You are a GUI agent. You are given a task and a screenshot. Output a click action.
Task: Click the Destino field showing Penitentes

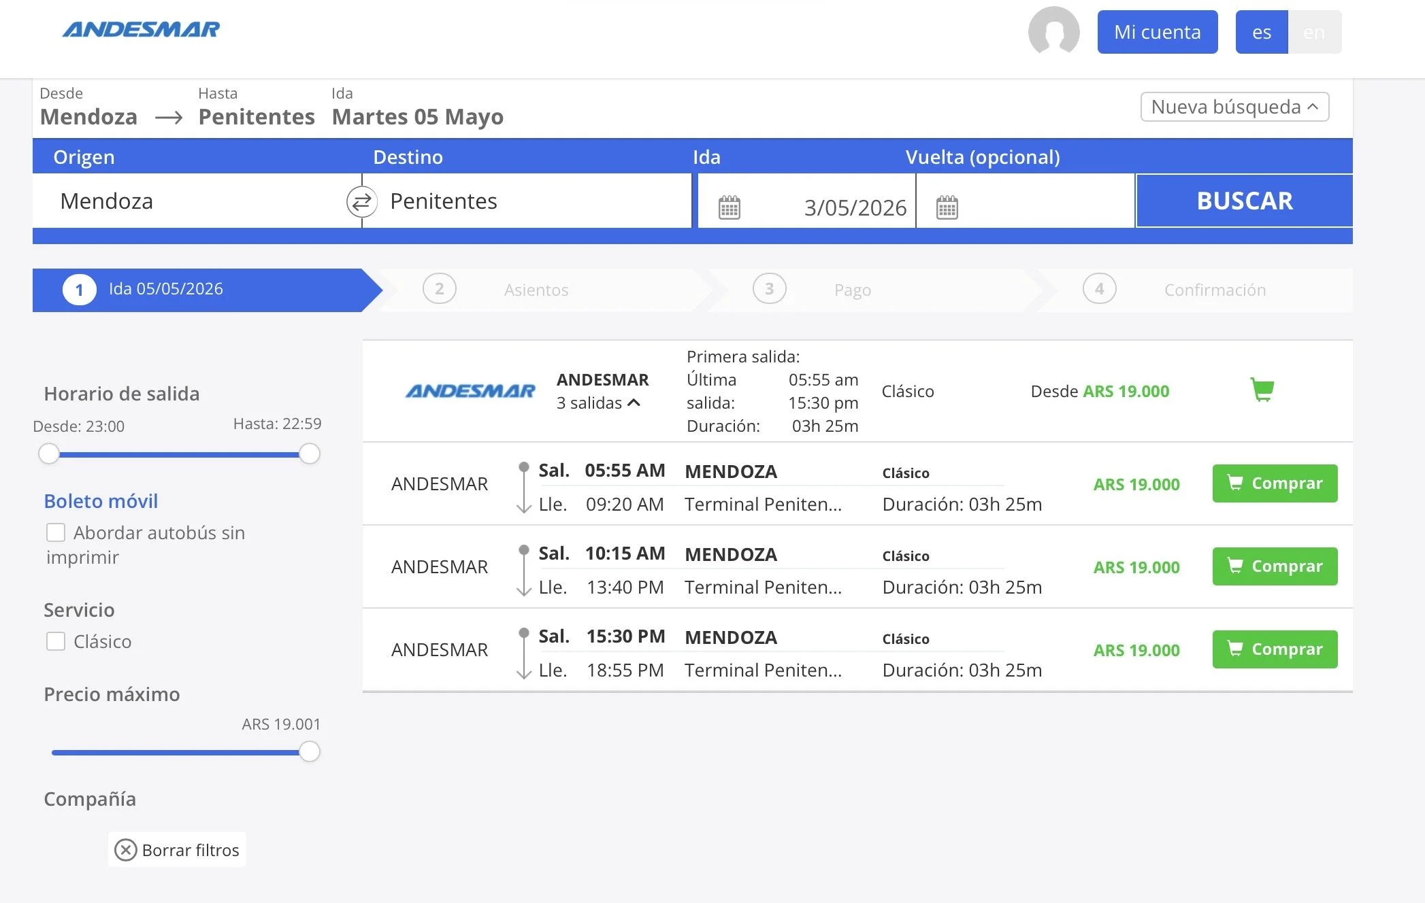[527, 201]
